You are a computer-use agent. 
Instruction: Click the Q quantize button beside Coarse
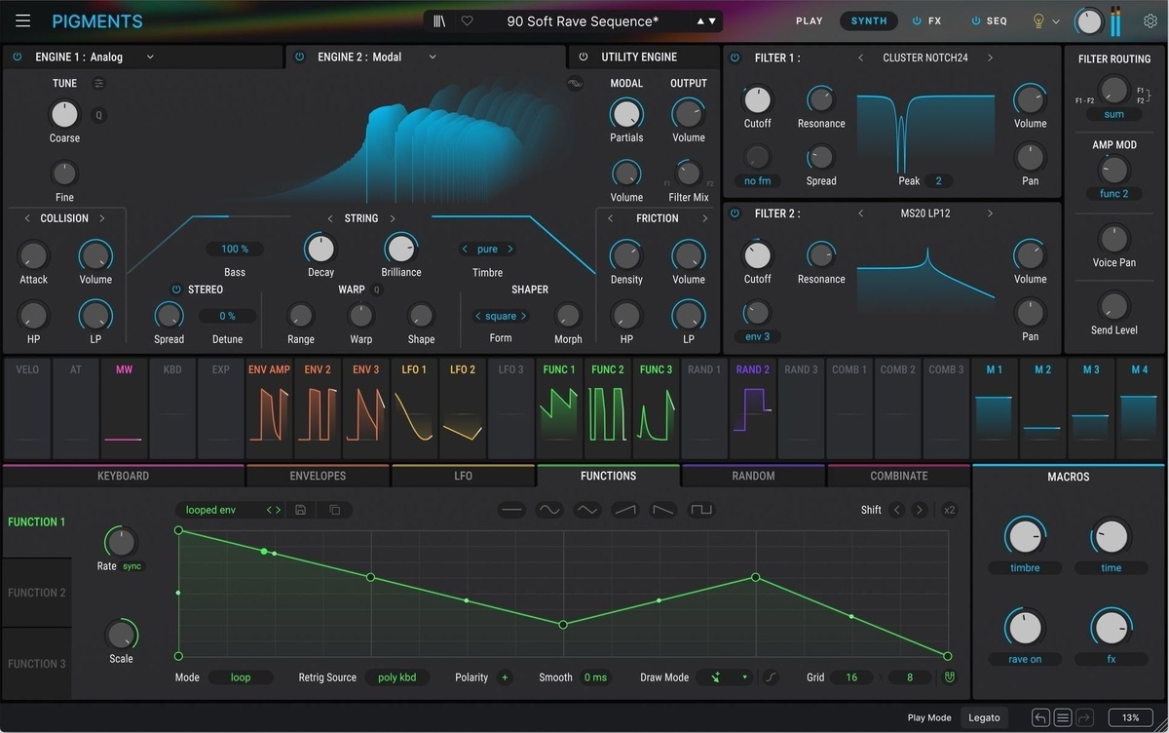click(98, 115)
